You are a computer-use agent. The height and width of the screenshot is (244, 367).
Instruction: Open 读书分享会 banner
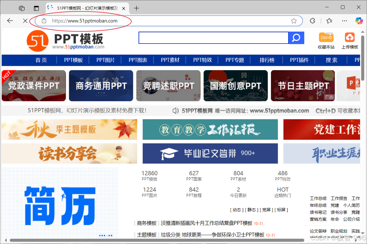(69, 154)
